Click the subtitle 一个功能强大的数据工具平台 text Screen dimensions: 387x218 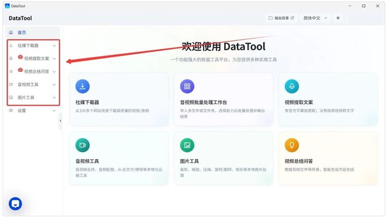pyautogui.click(x=223, y=60)
